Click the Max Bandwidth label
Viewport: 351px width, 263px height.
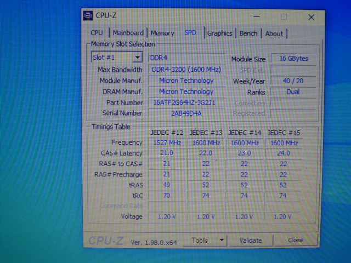click(x=120, y=70)
